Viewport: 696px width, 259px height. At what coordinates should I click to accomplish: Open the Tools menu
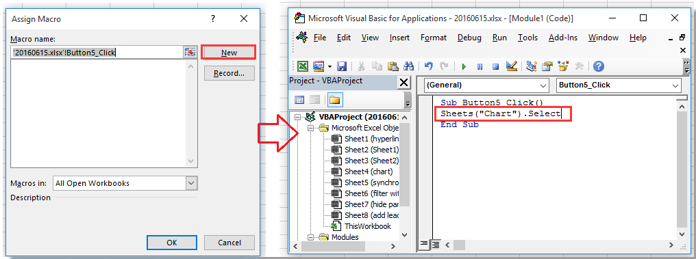pyautogui.click(x=527, y=38)
